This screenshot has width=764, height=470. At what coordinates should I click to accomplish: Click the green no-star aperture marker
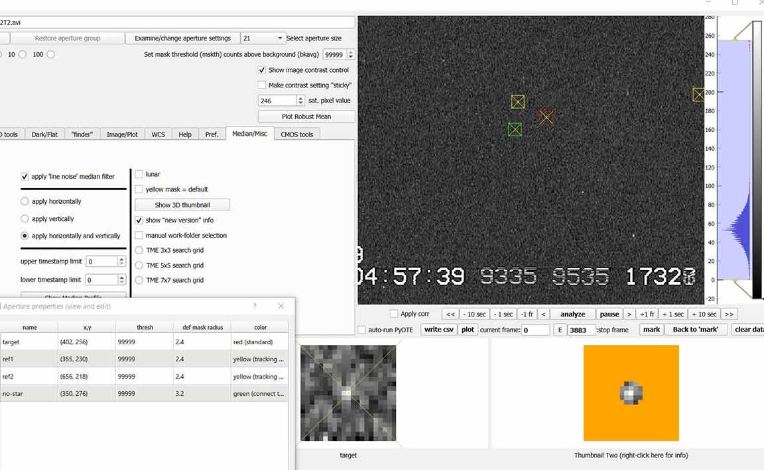515,130
